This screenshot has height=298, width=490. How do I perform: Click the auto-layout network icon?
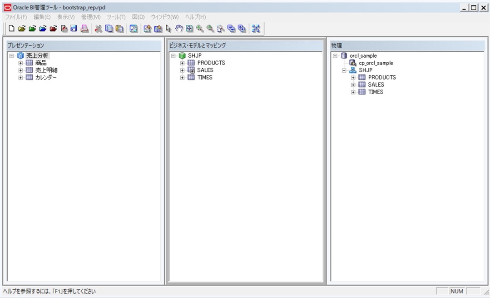[256, 29]
